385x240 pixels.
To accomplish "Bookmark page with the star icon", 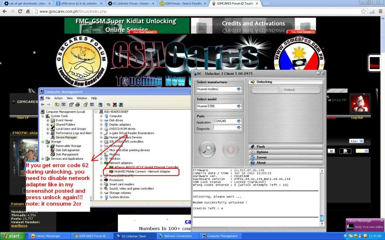I will pos(364,11).
